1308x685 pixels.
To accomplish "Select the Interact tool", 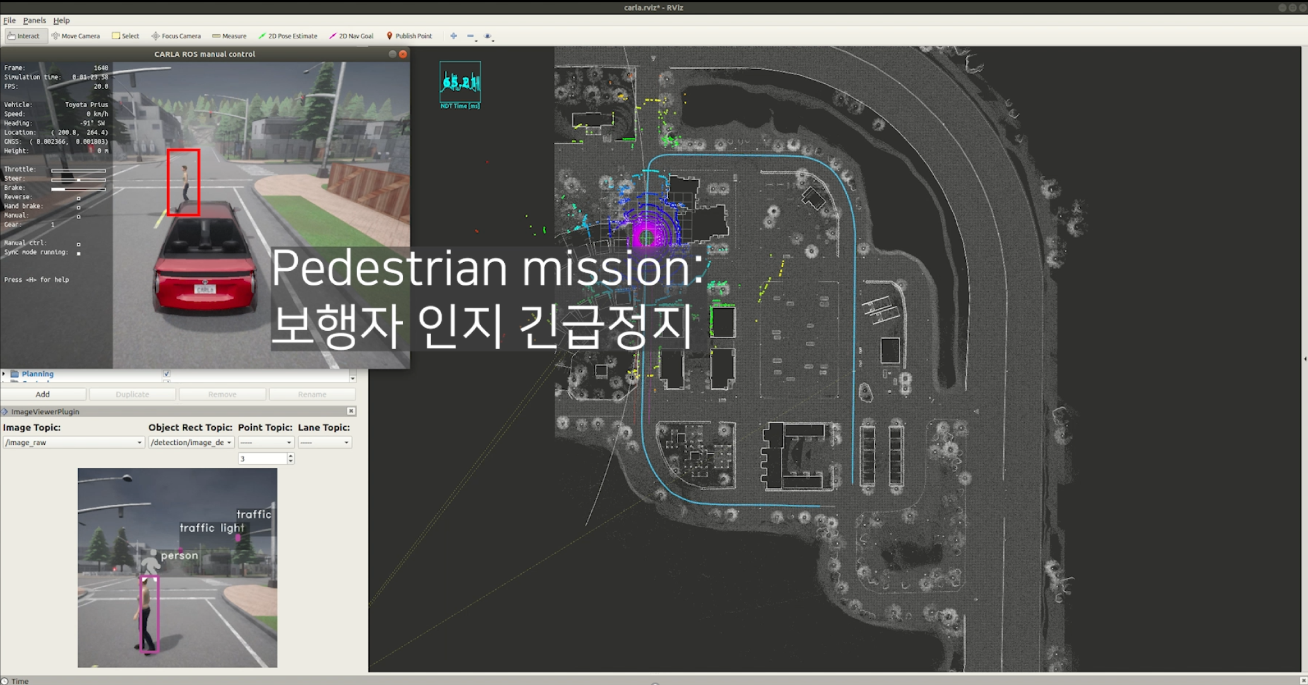I will click(24, 36).
